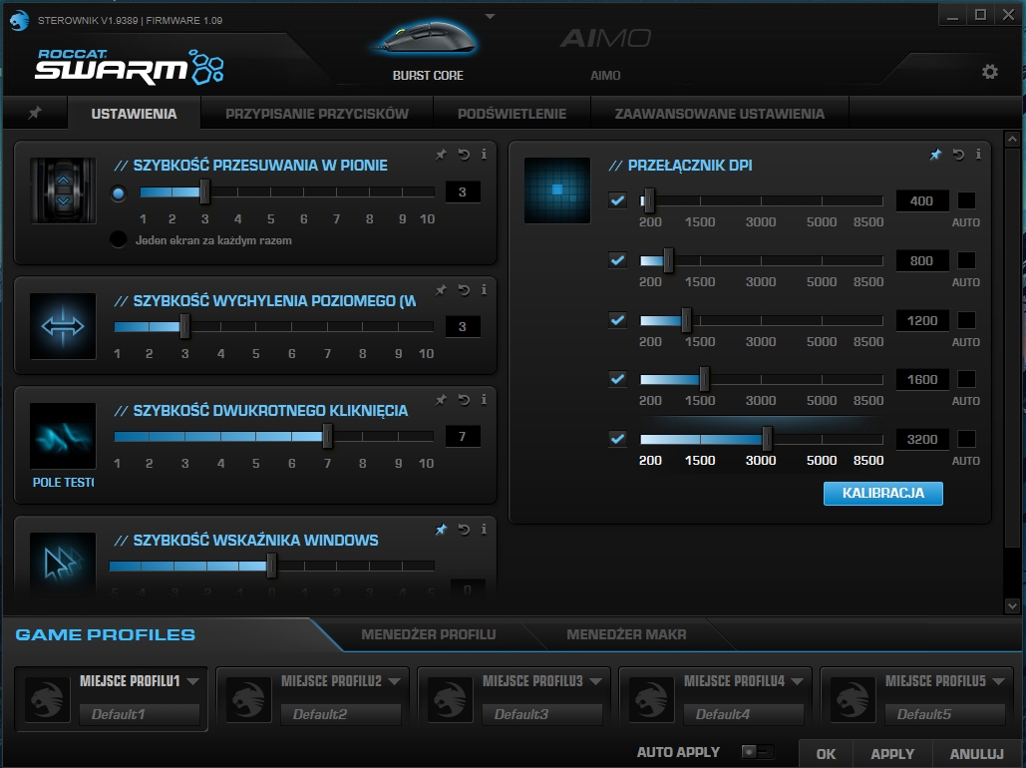Pin the Szybkość wychylenia poziomego panel
This screenshot has width=1026, height=768.
point(441,290)
